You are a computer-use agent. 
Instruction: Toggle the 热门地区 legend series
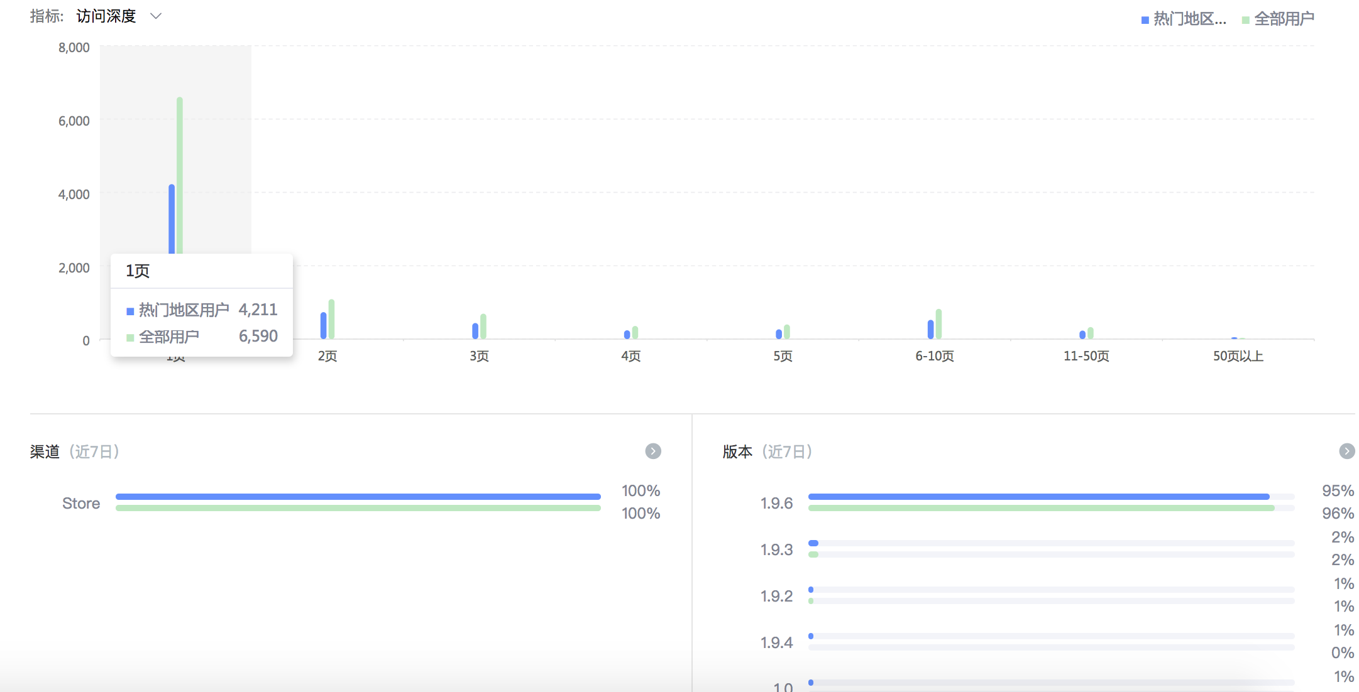[x=1184, y=19]
